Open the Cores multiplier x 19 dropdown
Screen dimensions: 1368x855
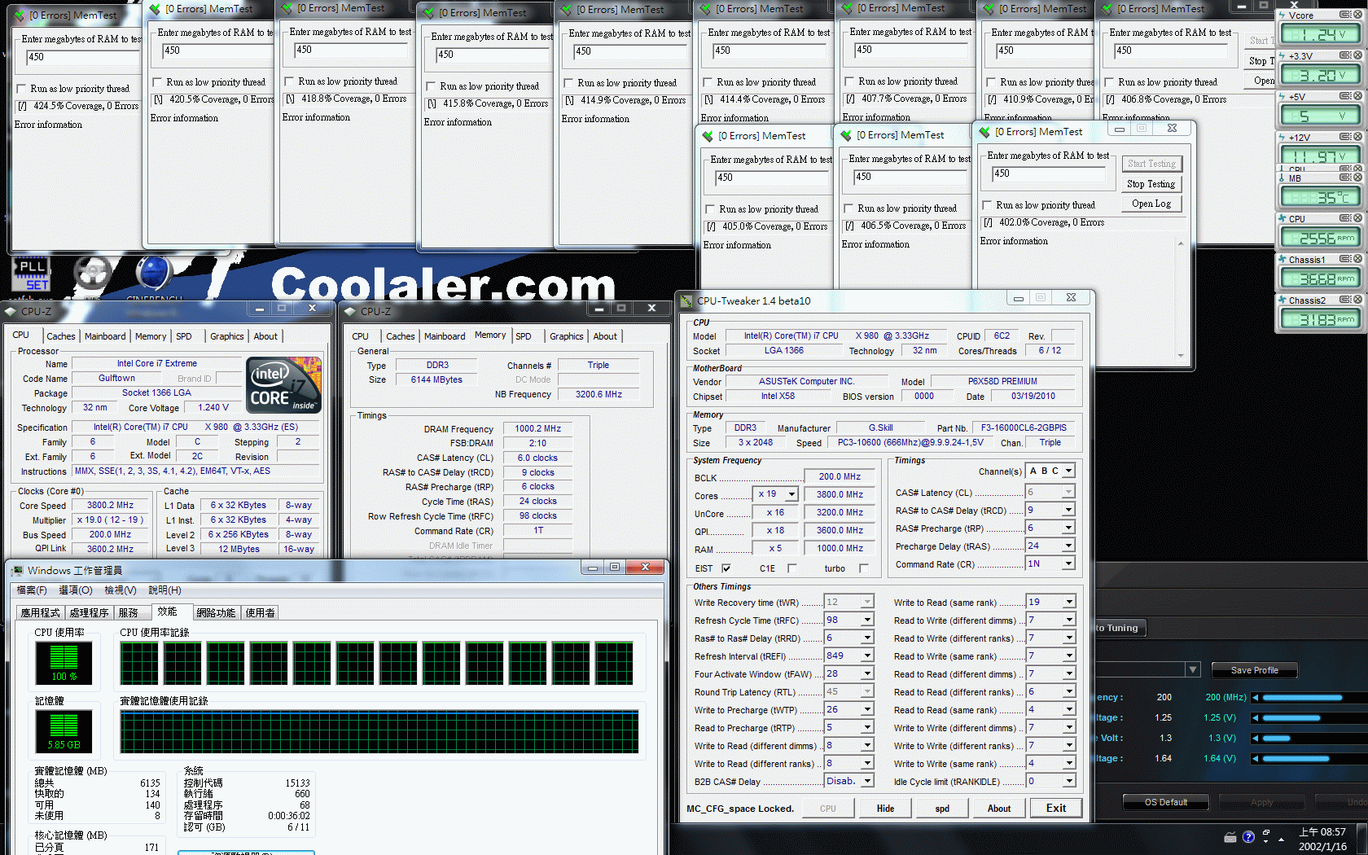point(791,493)
